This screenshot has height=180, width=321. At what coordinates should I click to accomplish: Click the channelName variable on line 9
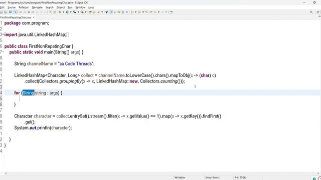(x=40, y=63)
